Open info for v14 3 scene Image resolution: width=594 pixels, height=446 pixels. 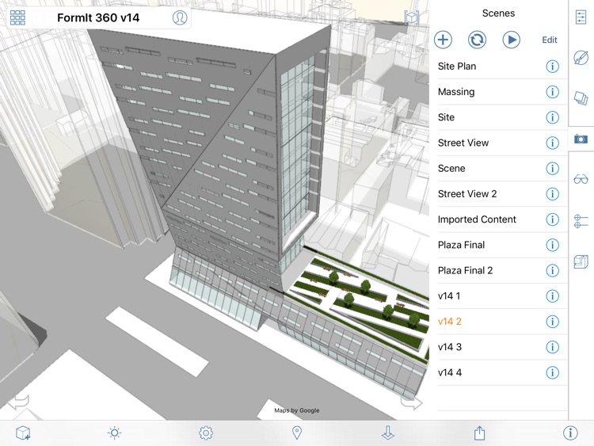[552, 347]
